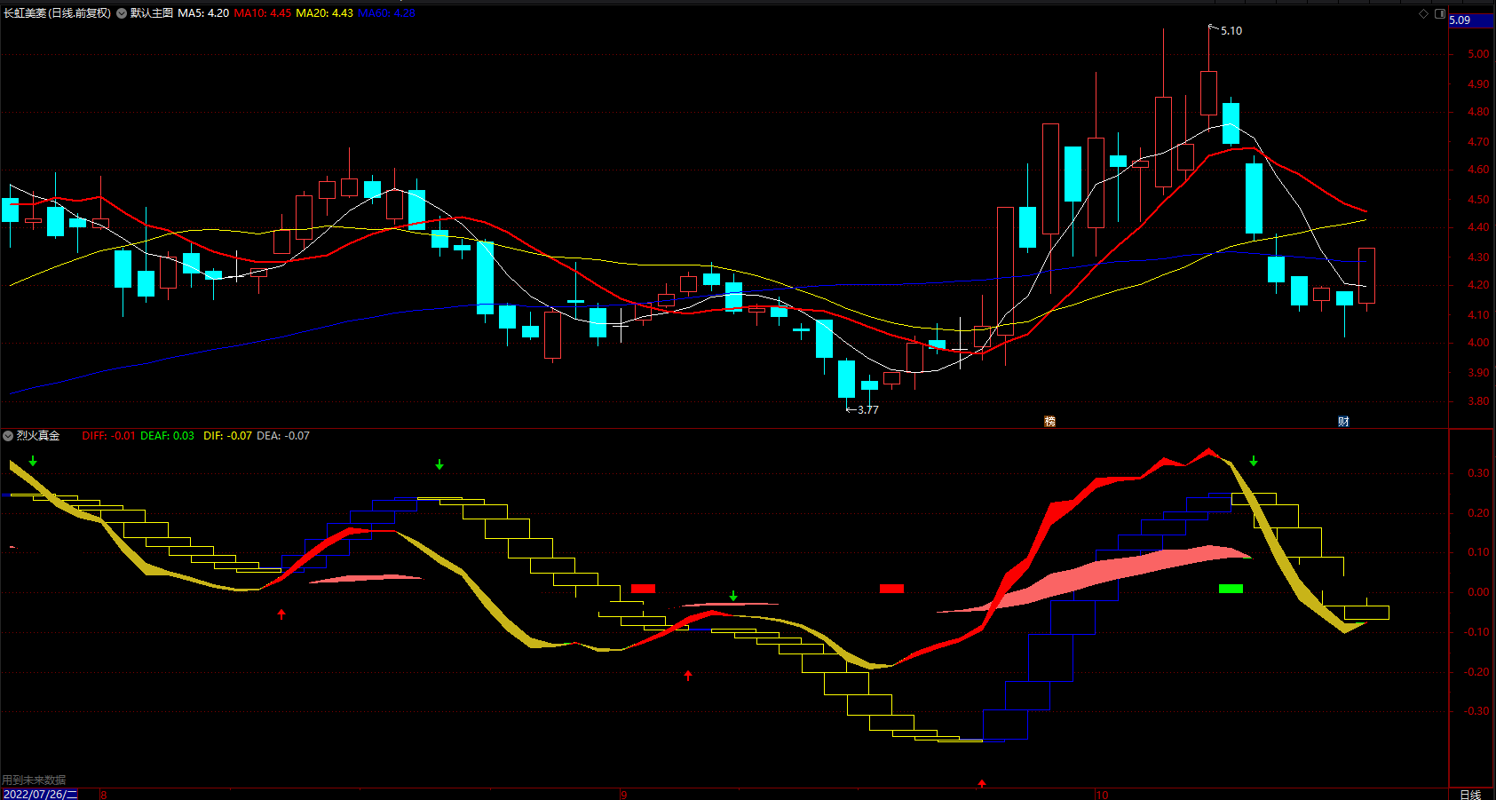Click the 3.77 low price annotation
The width and height of the screenshot is (1496, 800).
(x=867, y=410)
